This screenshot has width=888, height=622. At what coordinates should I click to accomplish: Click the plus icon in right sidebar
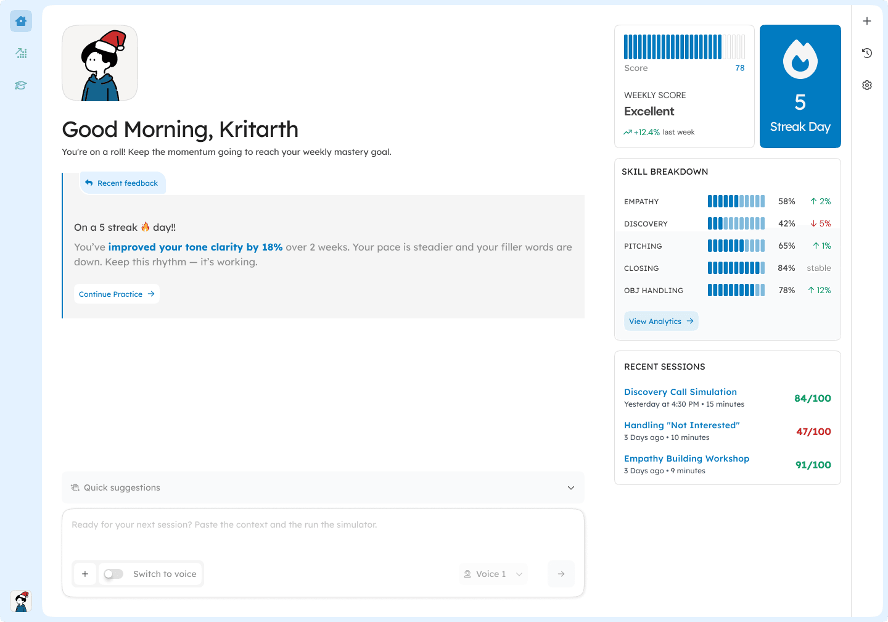tap(867, 21)
